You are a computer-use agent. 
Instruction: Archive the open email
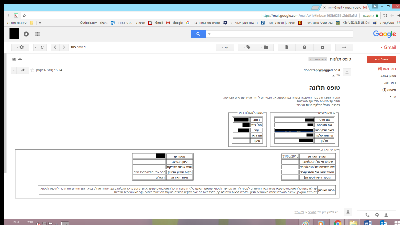[322, 47]
